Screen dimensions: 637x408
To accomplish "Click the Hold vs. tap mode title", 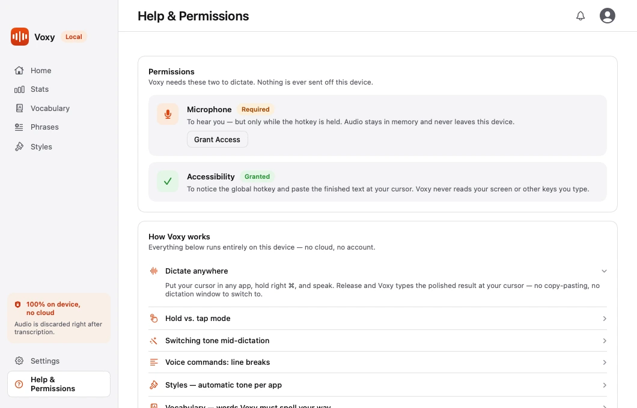I will point(198,319).
